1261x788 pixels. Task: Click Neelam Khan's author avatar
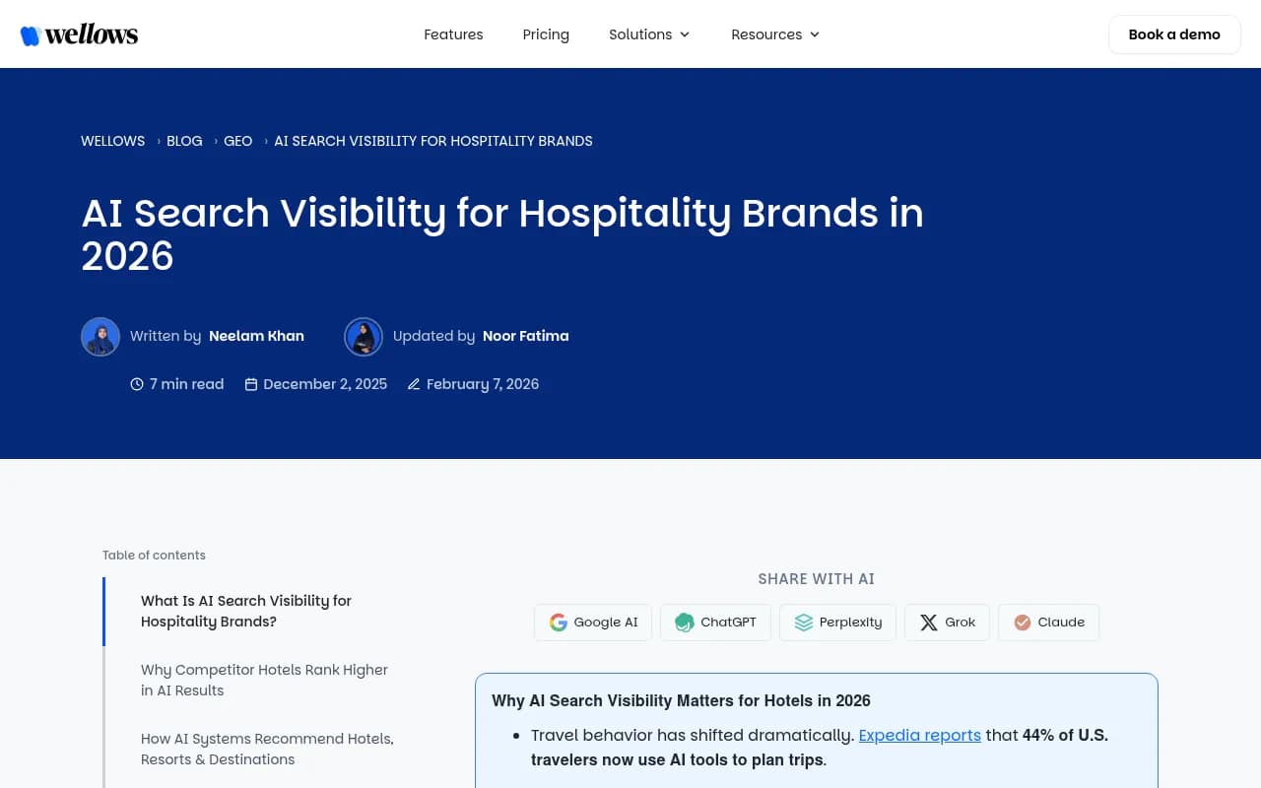click(100, 337)
